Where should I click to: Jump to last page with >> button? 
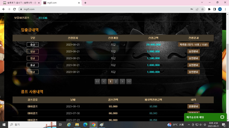coord(129,81)
